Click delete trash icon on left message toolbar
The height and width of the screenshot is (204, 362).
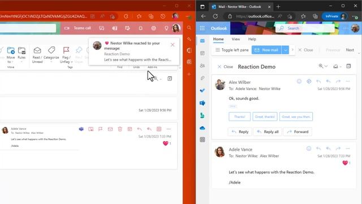120,129
